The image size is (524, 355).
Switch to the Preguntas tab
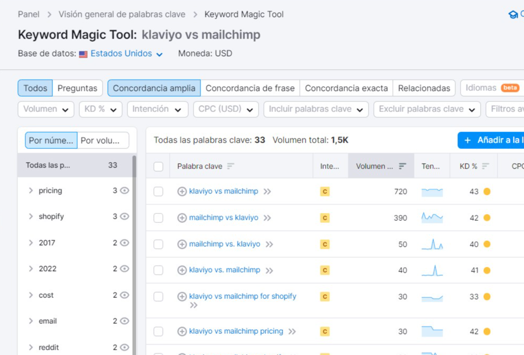[x=77, y=88]
